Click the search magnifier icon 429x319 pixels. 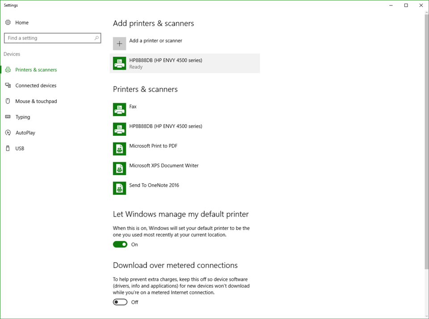[96, 38]
